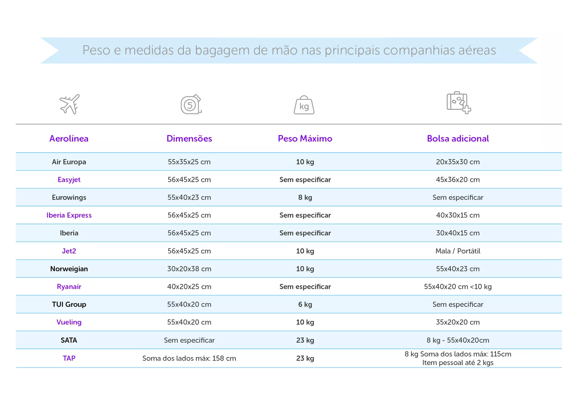Click Iberia extra bag 30x40x15 cm
The image size is (578, 402).
tap(458, 233)
